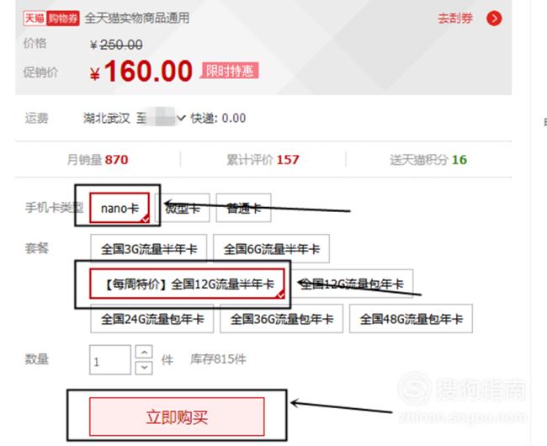Click the 天猫购物券 badge icon

[x=51, y=19]
